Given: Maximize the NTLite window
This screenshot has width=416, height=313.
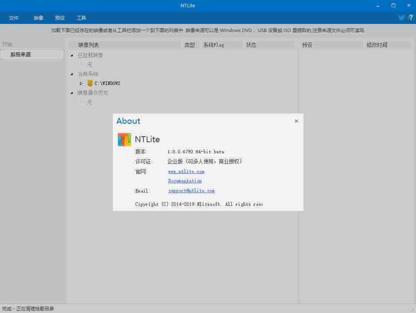Looking at the screenshot, I should (x=393, y=6).
